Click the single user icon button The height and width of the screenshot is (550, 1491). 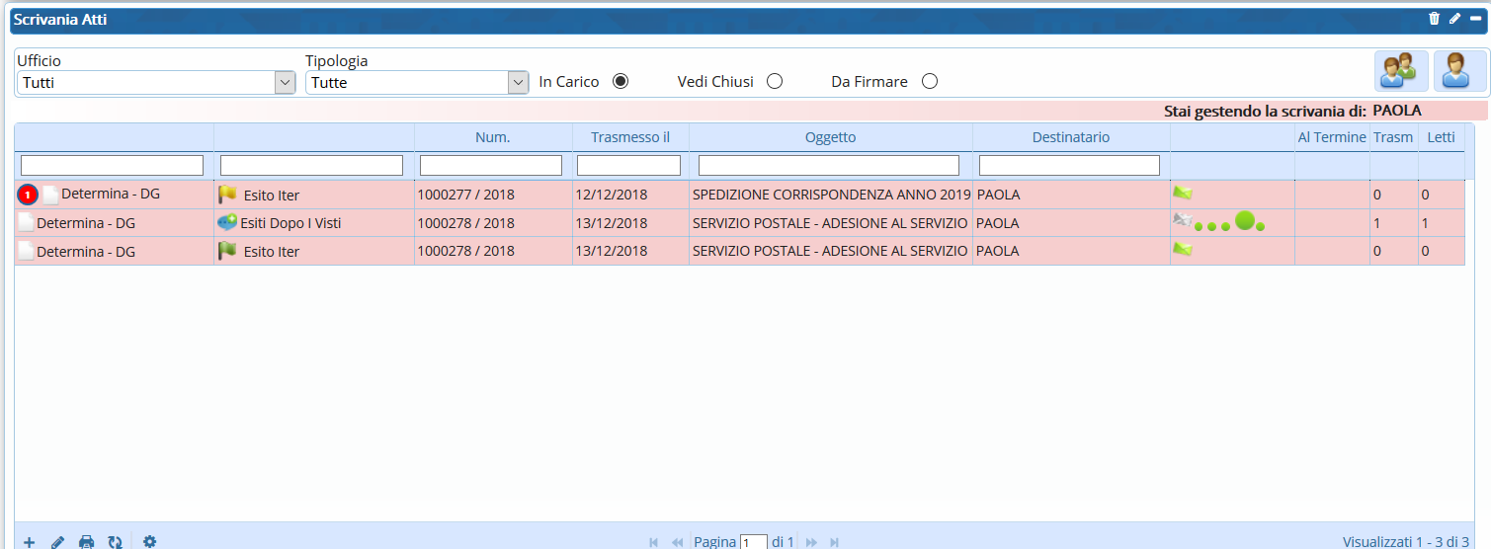[1459, 71]
